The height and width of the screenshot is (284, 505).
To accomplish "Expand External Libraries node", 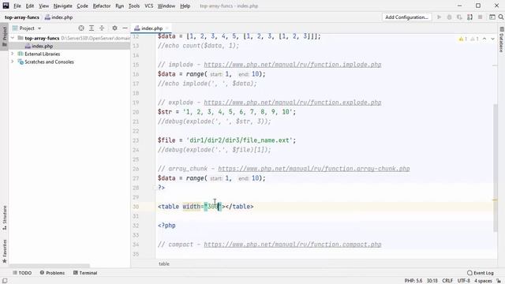I will coord(13,54).
